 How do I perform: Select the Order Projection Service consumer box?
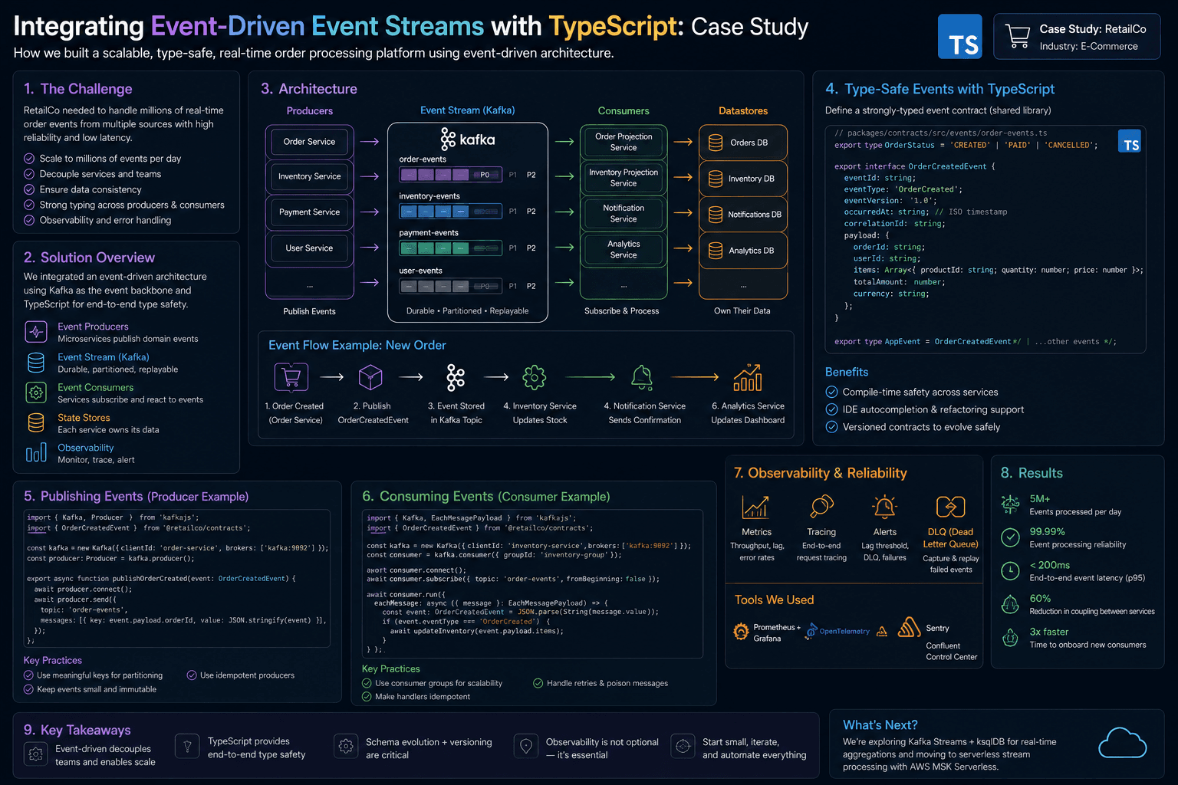pos(624,142)
